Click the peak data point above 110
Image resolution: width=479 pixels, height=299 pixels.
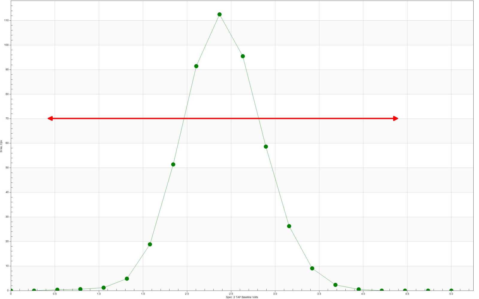click(219, 14)
